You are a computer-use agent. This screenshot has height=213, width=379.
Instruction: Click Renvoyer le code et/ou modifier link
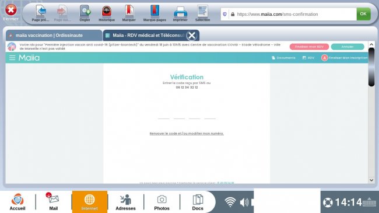pos(187,134)
